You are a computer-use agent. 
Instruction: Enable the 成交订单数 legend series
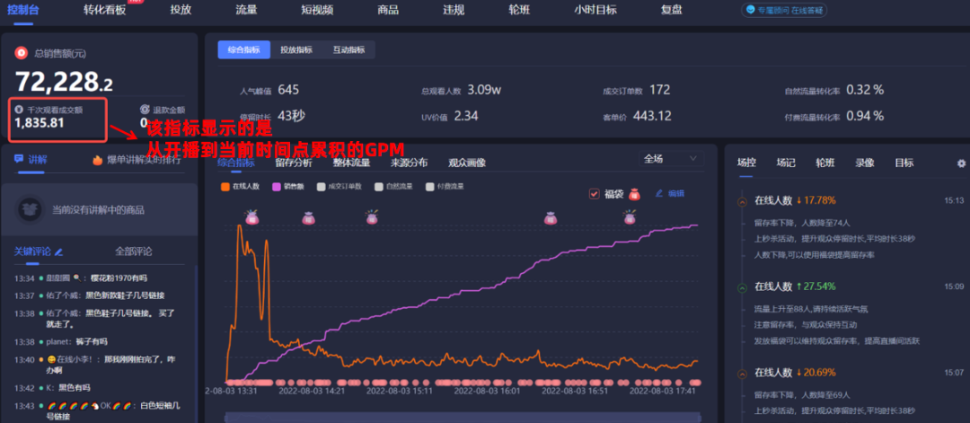click(x=321, y=186)
